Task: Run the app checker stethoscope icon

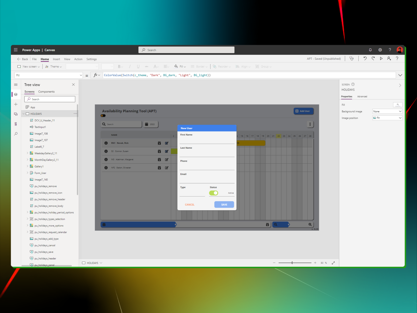Action: point(352,58)
